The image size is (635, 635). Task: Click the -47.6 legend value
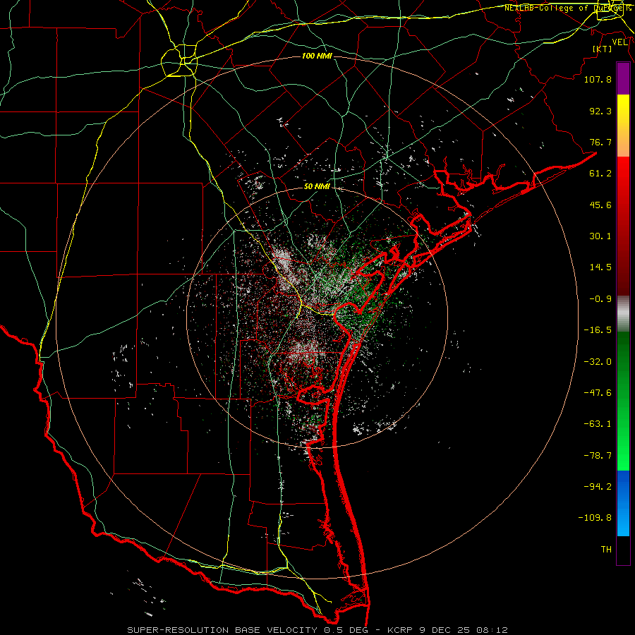coord(598,393)
